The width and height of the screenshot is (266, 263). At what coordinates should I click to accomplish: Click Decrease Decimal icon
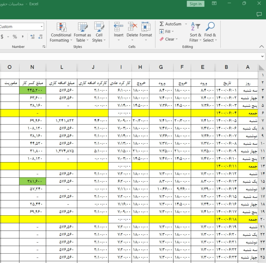click(40, 37)
